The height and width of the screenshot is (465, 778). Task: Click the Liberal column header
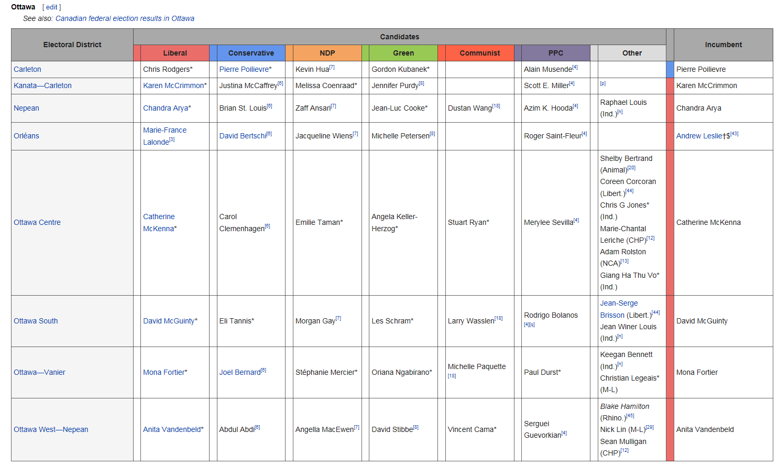[x=175, y=53]
